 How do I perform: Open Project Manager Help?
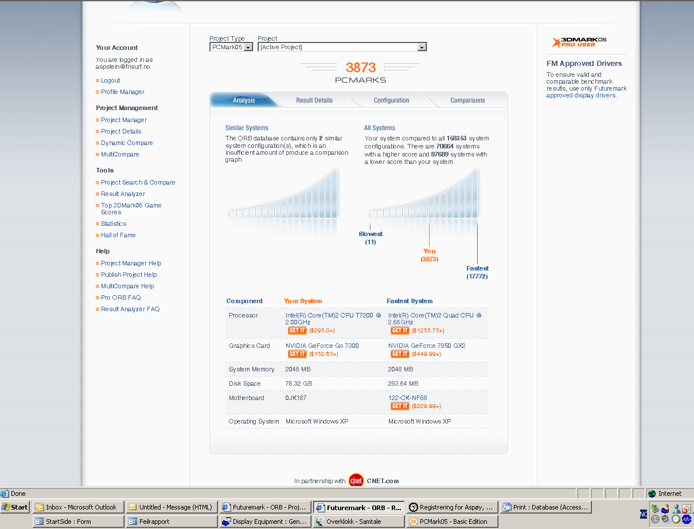coord(131,264)
